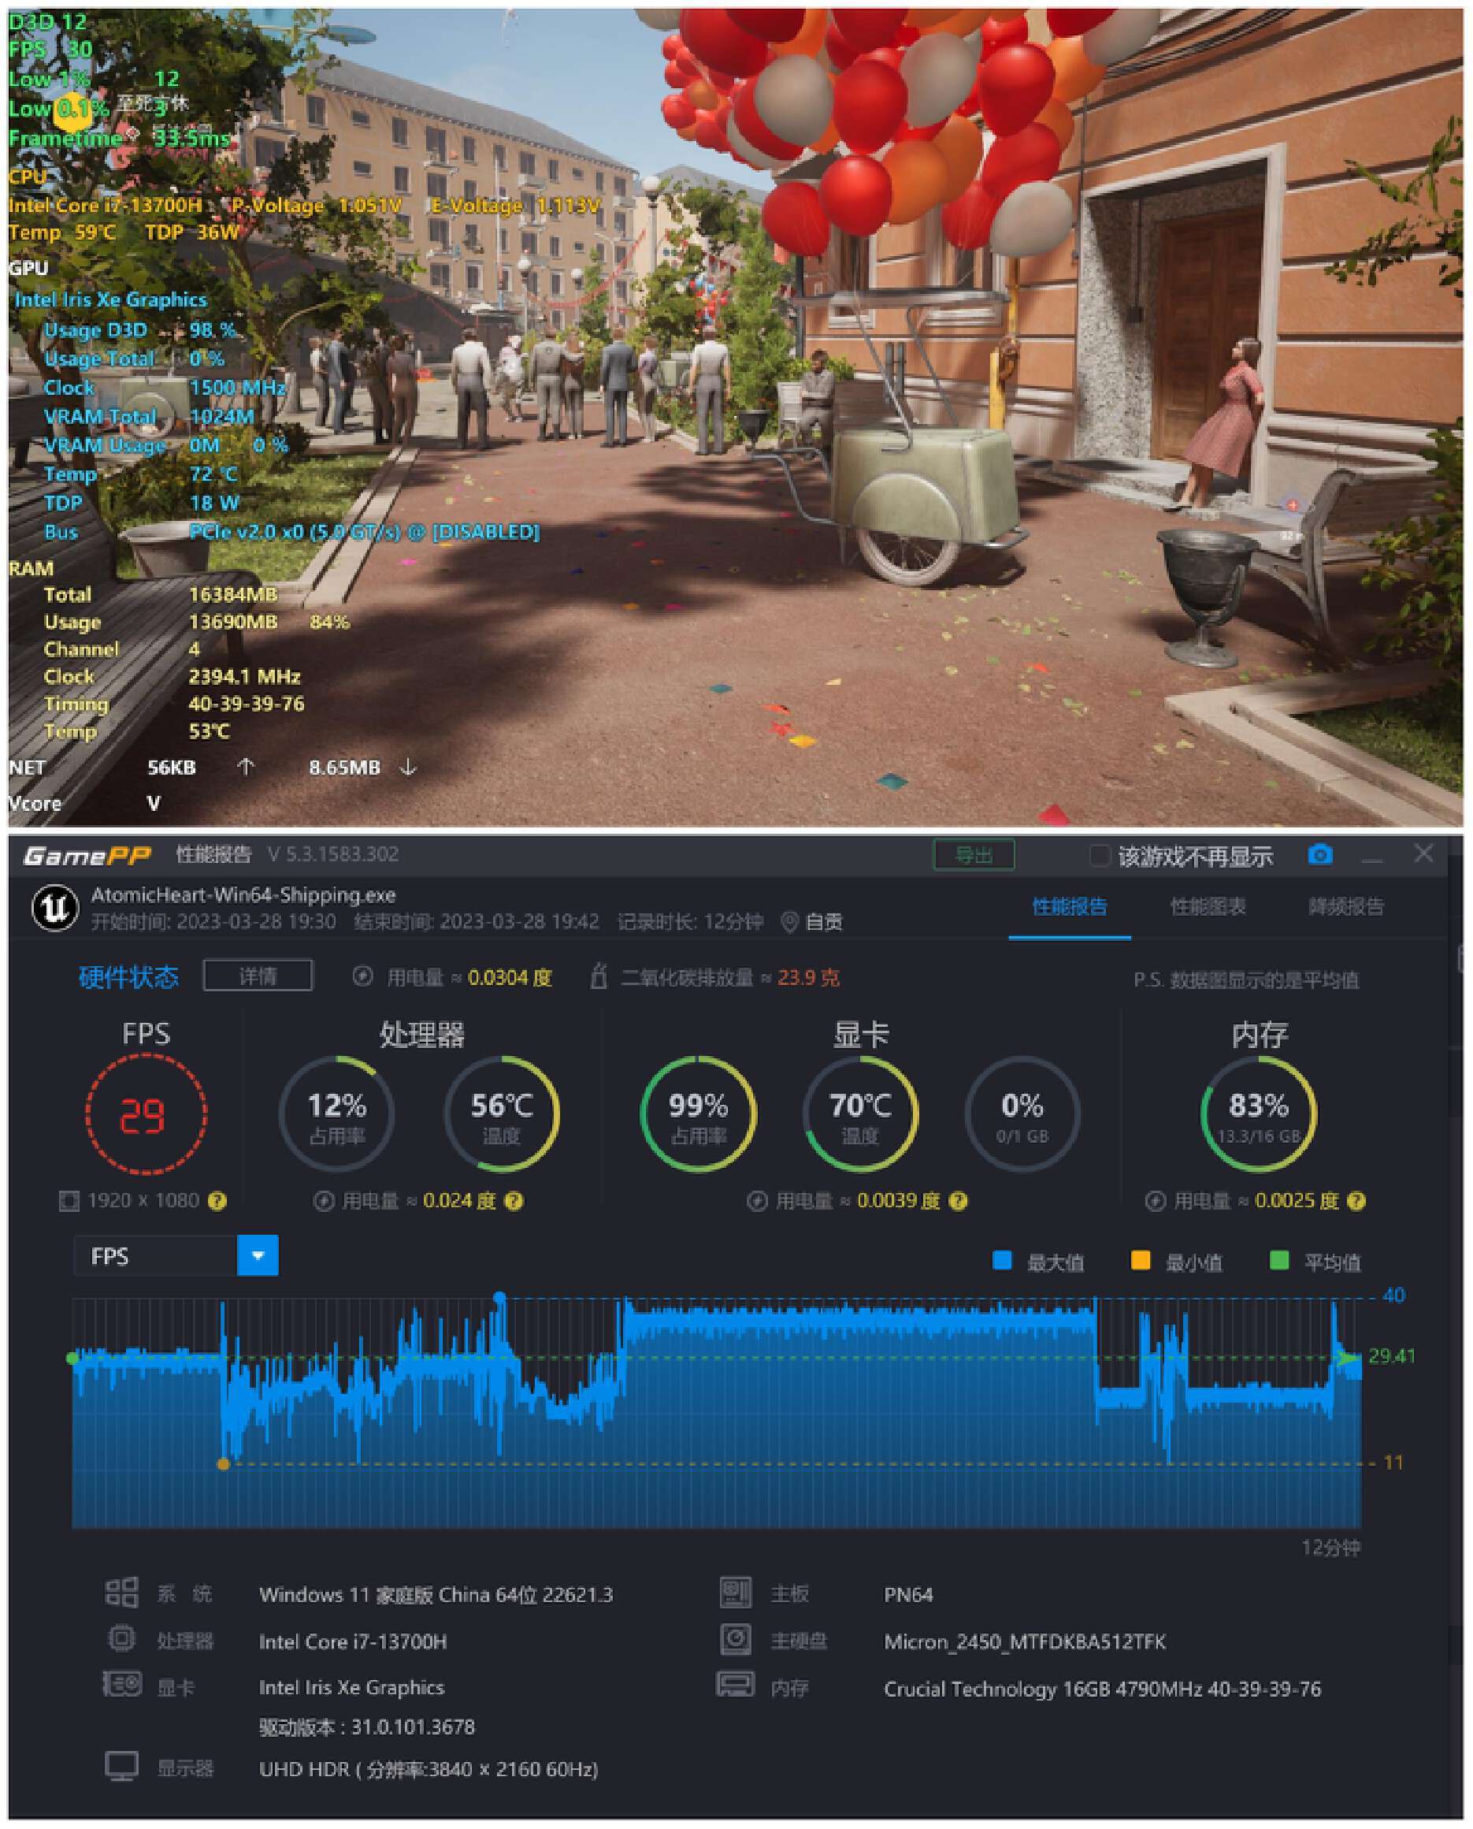Viewport: 1473px width, 1829px height.
Task: Click the V 5.3.1583.302 version text
Action: click(x=333, y=855)
